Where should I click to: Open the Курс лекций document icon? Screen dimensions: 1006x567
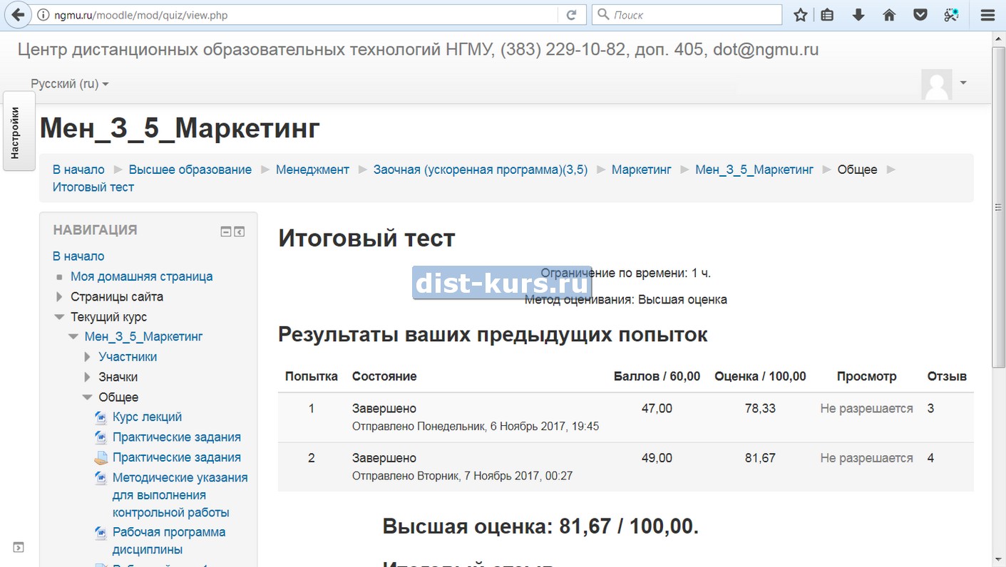pos(101,417)
